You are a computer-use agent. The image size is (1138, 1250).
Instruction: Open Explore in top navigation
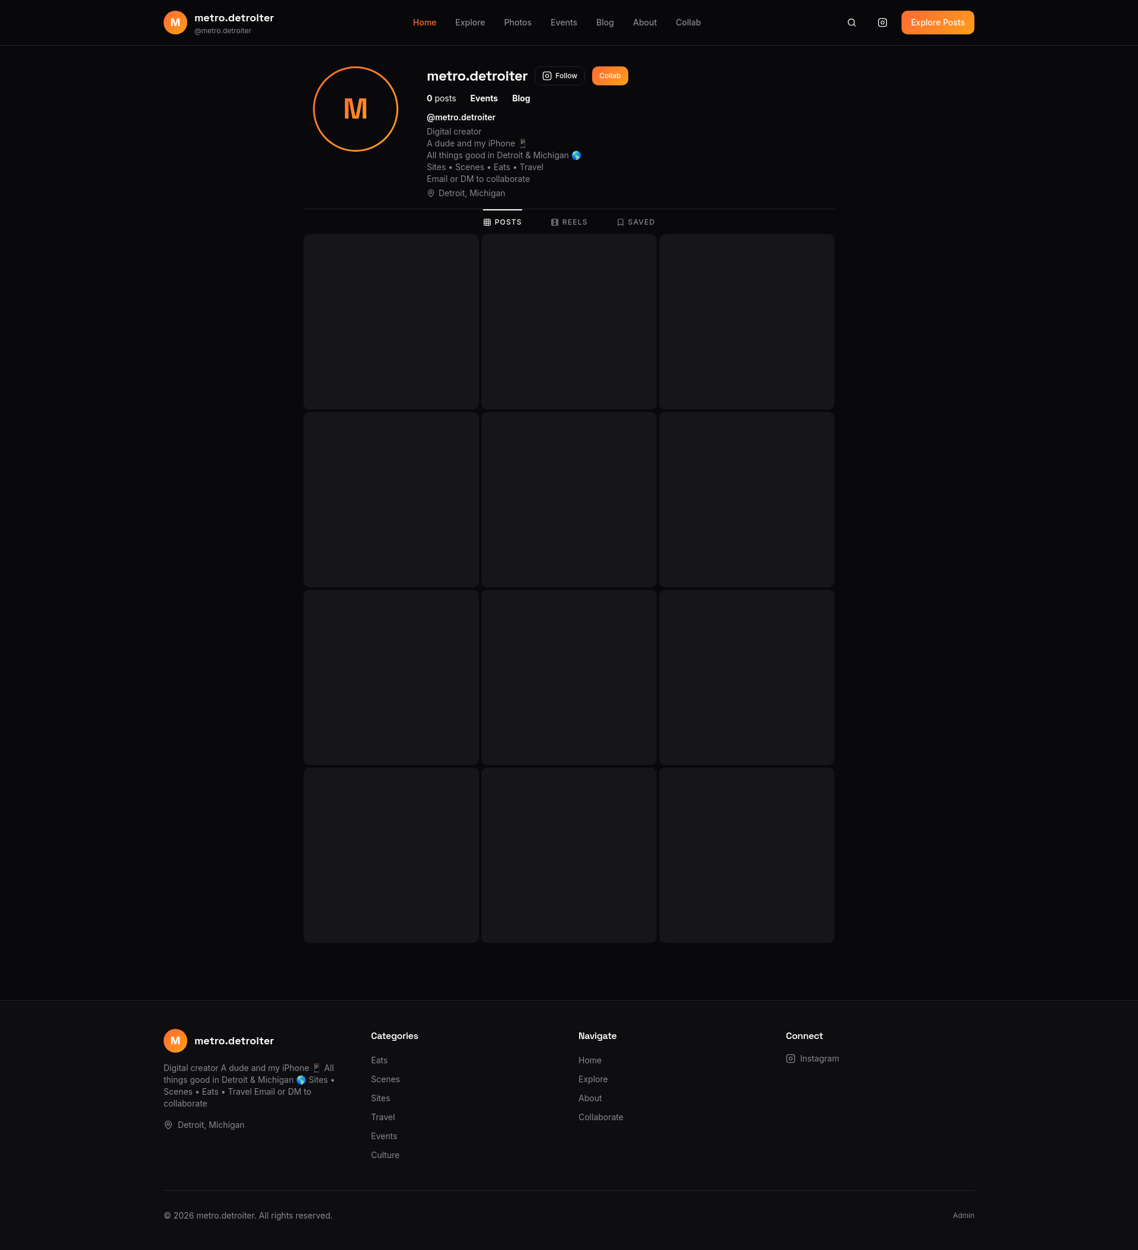click(x=470, y=23)
